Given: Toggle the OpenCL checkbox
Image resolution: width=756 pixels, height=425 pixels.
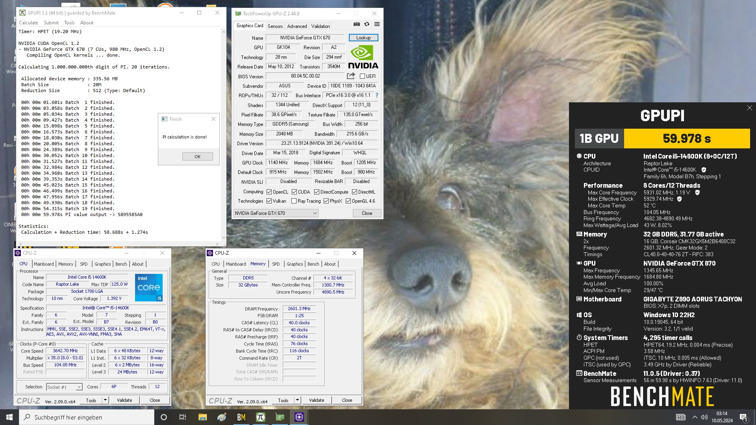Looking at the screenshot, I should click(269, 192).
